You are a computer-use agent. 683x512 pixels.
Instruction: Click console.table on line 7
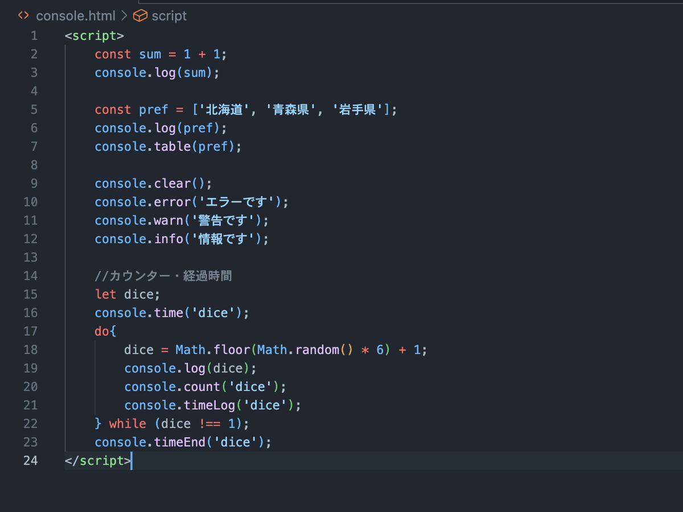(142, 146)
